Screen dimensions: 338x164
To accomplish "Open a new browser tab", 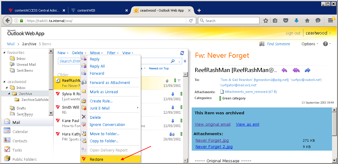I will pyautogui.click(x=199, y=10).
